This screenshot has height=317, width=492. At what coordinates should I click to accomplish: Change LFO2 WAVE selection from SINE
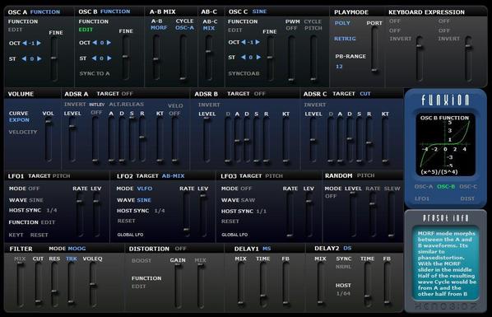click(x=144, y=200)
